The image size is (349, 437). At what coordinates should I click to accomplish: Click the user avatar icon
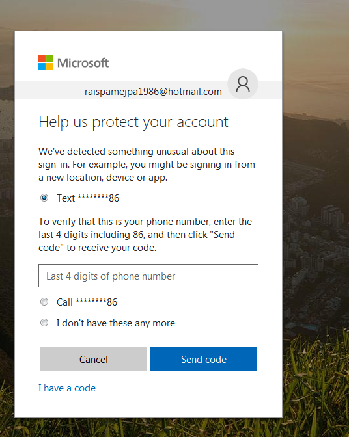pos(243,84)
